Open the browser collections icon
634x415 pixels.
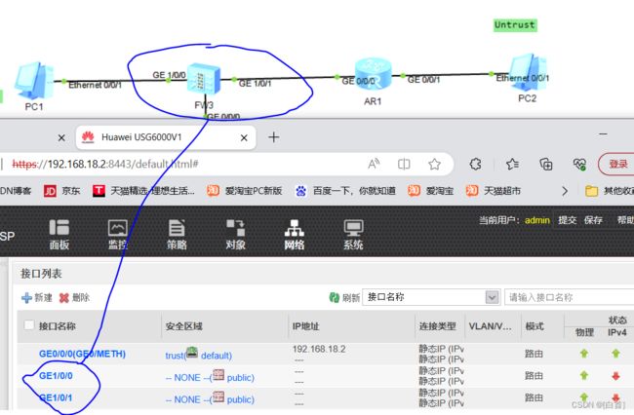pos(546,164)
